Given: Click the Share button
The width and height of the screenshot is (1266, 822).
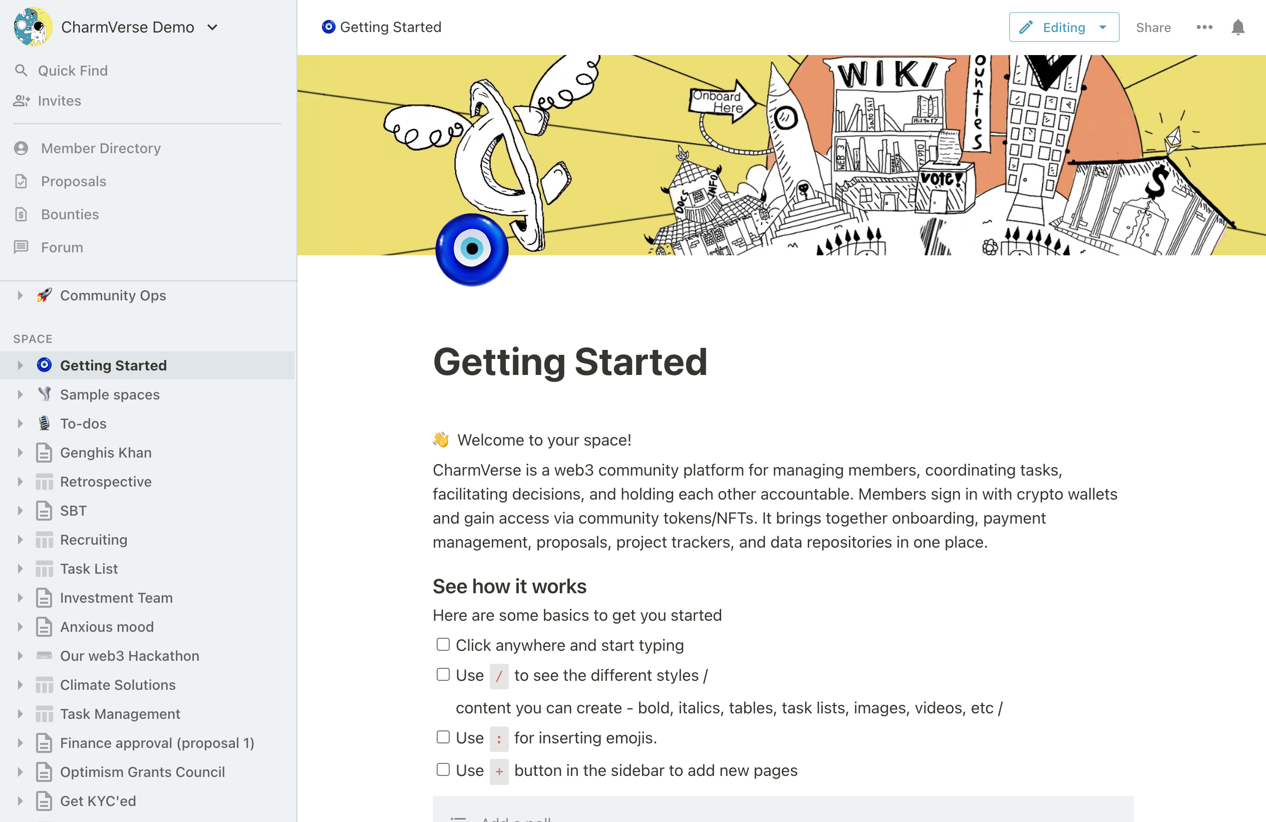Looking at the screenshot, I should coord(1153,27).
